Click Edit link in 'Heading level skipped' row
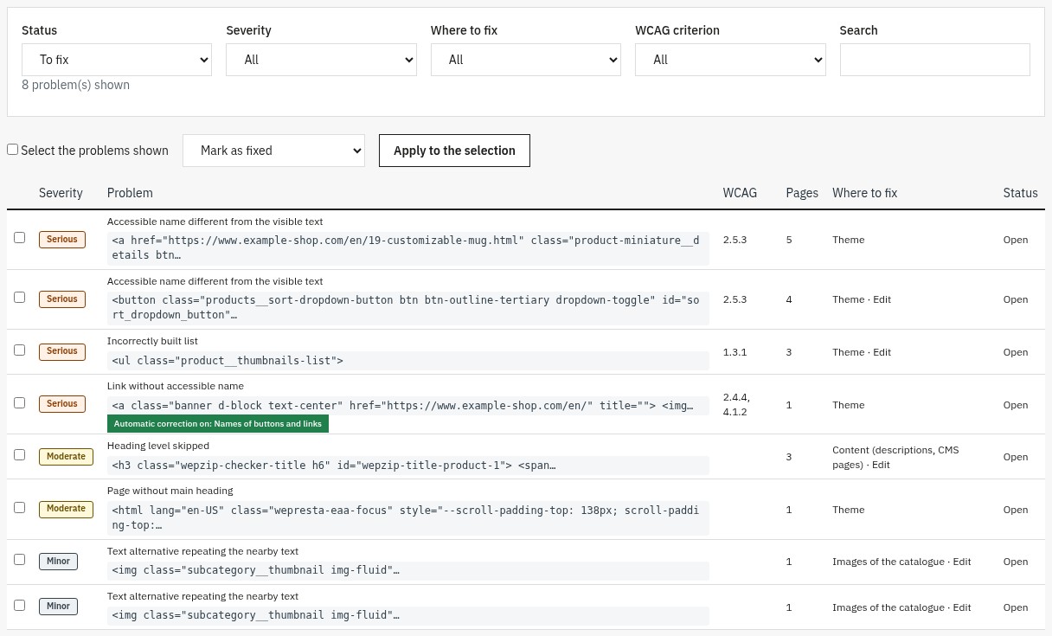The height and width of the screenshot is (636, 1052). [881, 465]
